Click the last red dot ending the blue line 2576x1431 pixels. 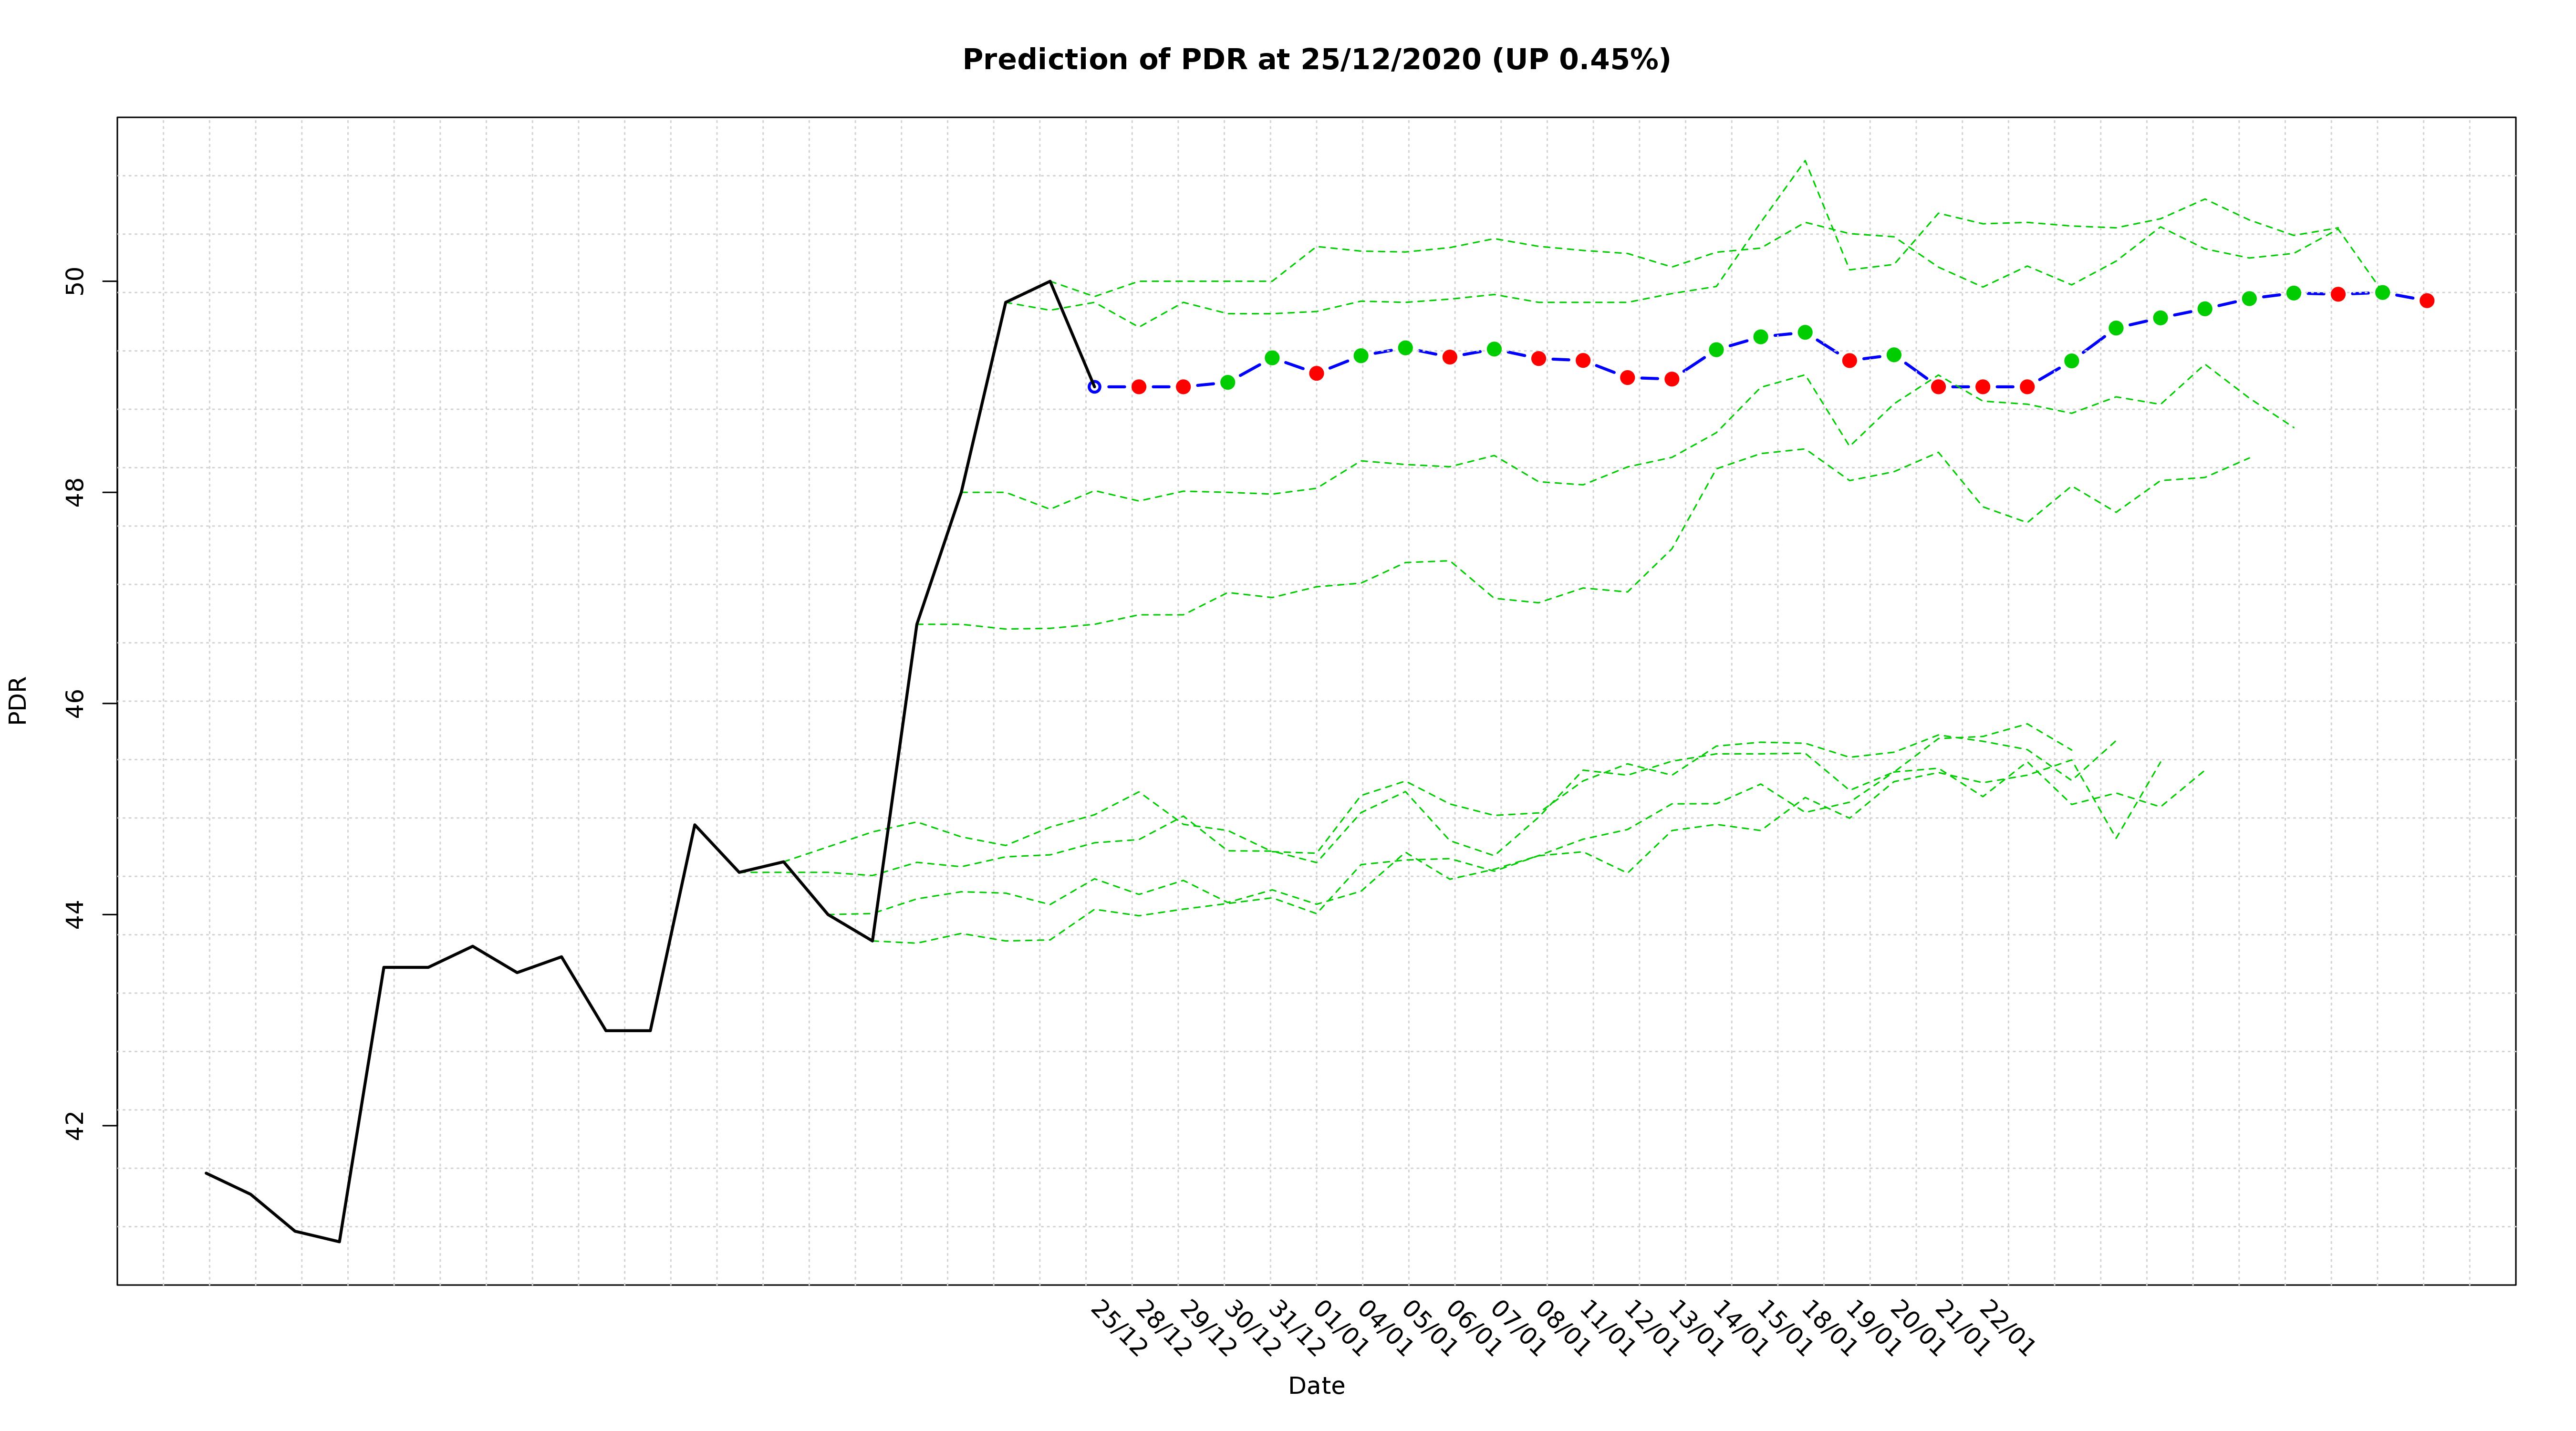coord(2426,300)
